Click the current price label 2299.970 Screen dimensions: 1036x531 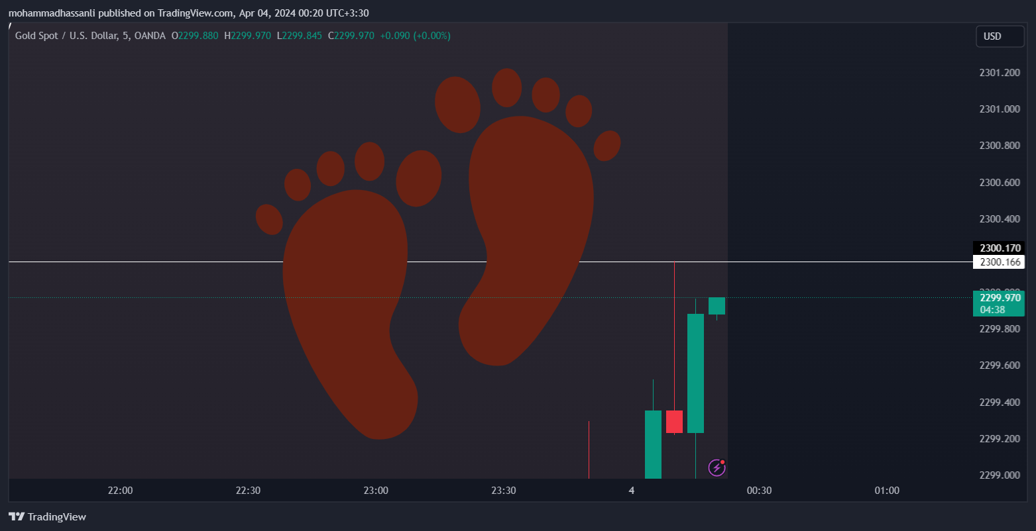click(x=999, y=298)
